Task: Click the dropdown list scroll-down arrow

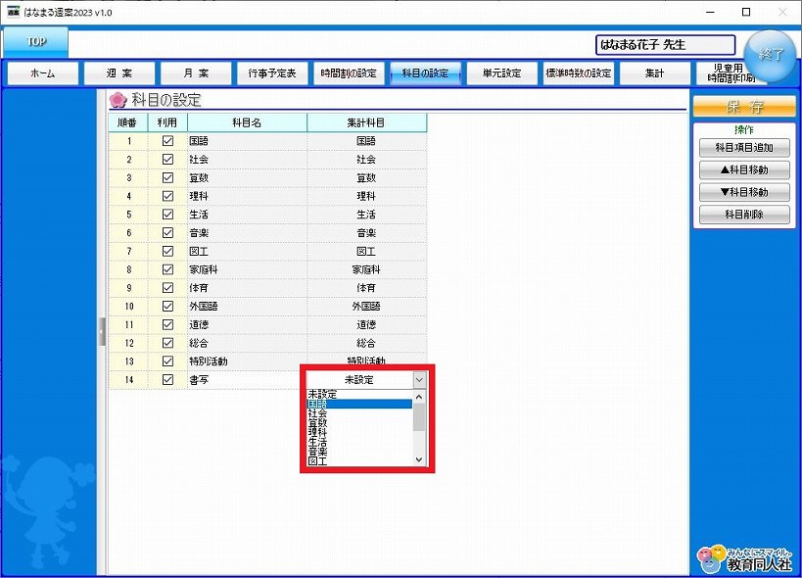Action: (x=419, y=459)
